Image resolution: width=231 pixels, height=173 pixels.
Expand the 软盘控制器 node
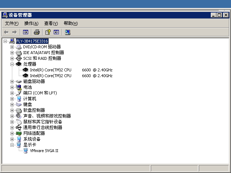pos(12,110)
